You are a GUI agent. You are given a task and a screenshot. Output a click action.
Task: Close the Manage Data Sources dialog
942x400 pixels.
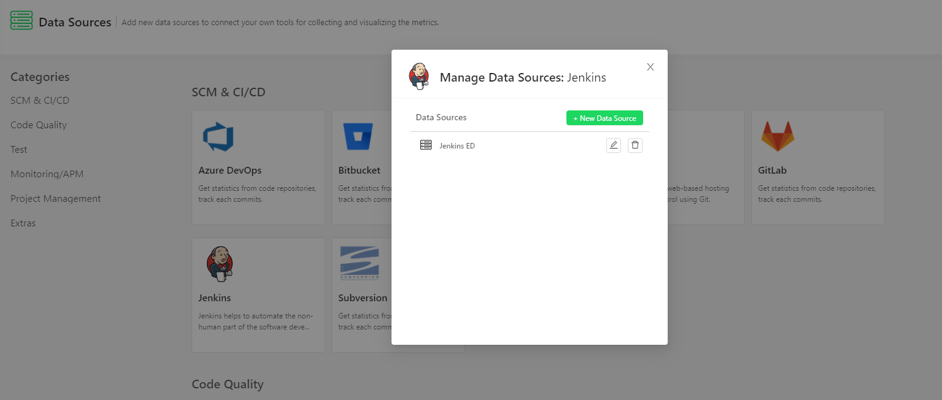click(651, 67)
